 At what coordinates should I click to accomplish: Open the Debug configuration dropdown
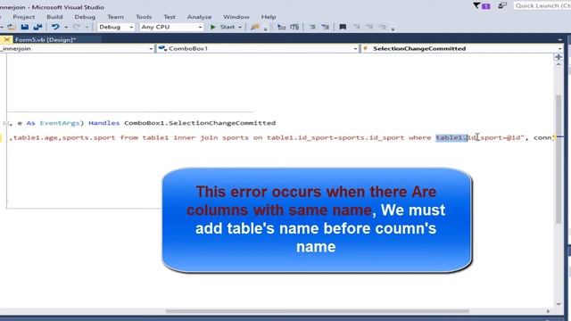(116, 27)
